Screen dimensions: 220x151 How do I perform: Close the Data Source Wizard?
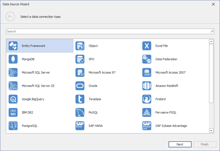tap(213, 4)
